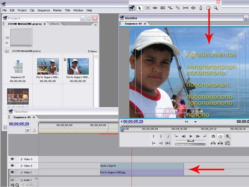The width and height of the screenshot is (249, 187).
Task: Select the Zoom magnifier tool
Action: tap(216, 7)
